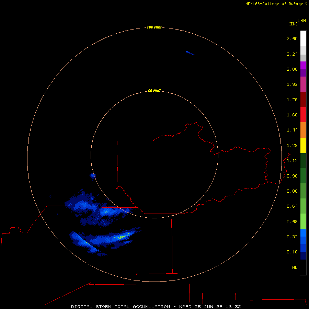Viewport: 309px width, 309px height.
Task: Click the 50 NMI range ring label
Action: 154,91
